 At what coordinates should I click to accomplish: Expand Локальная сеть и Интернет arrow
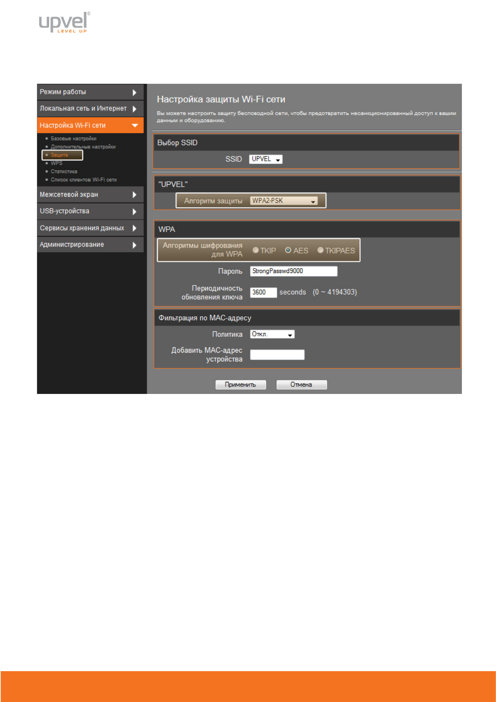click(135, 109)
